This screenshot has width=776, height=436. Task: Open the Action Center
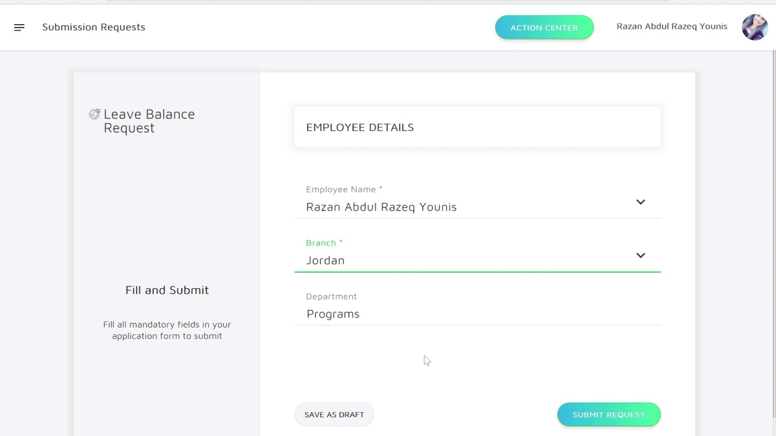pyautogui.click(x=544, y=27)
